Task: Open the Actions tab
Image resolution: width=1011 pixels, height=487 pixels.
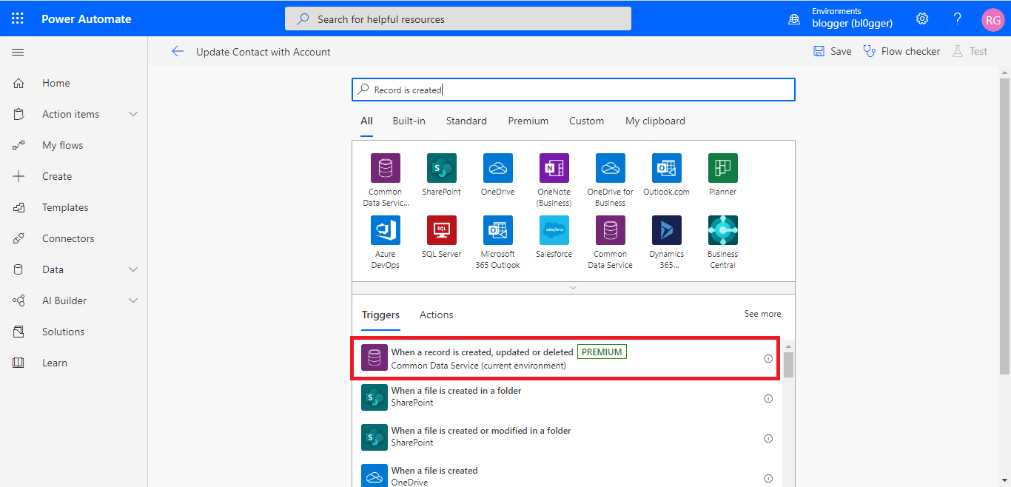Action: click(436, 315)
